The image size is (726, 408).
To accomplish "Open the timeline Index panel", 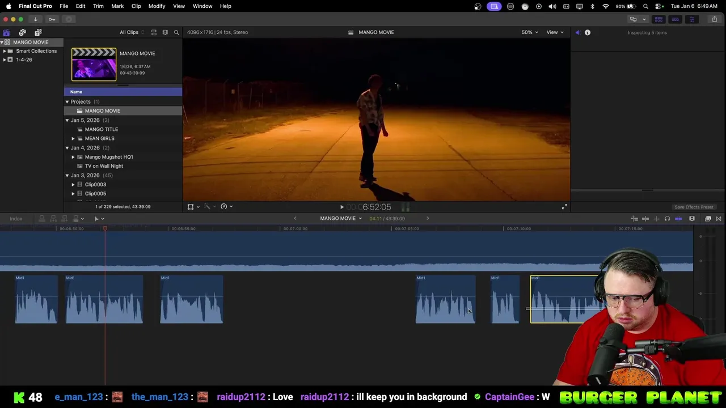I will click(16, 219).
